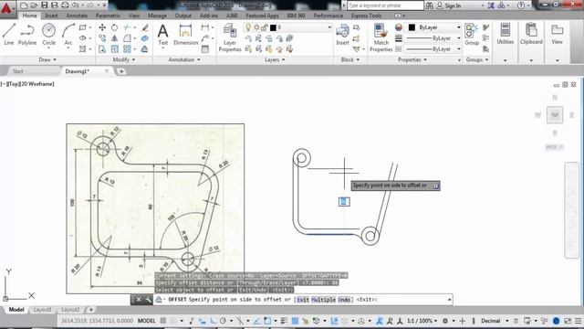This screenshot has height=329, width=584.
Task: Click the Explode tool icon
Action: [145, 38]
